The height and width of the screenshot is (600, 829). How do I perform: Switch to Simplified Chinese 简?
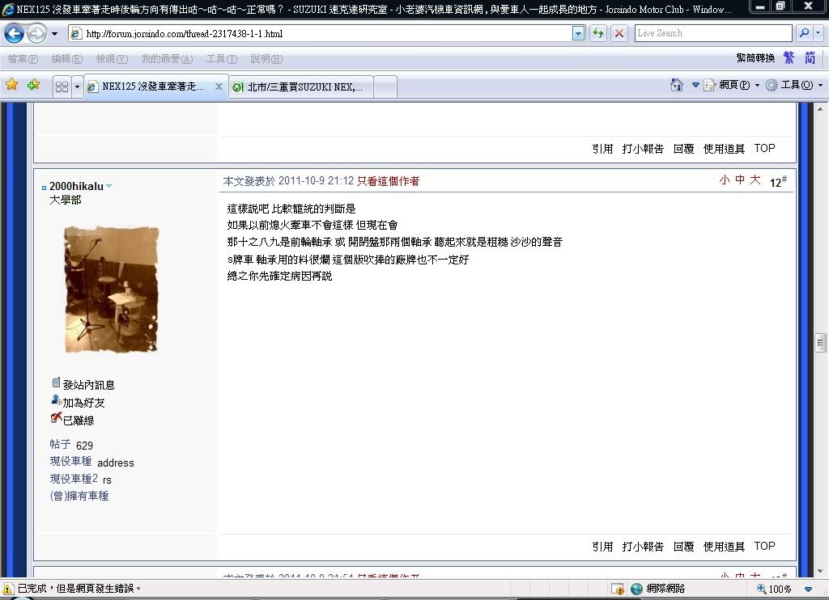810,58
